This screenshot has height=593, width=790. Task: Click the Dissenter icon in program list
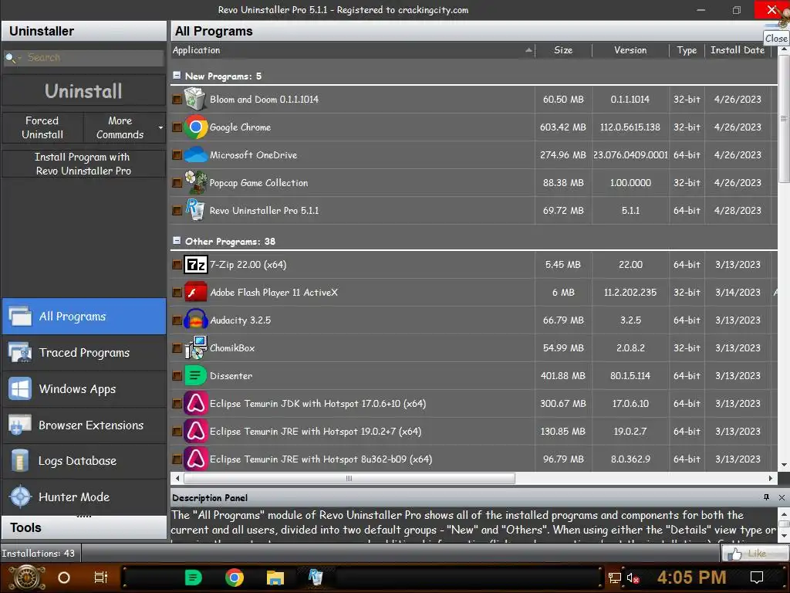coord(195,376)
